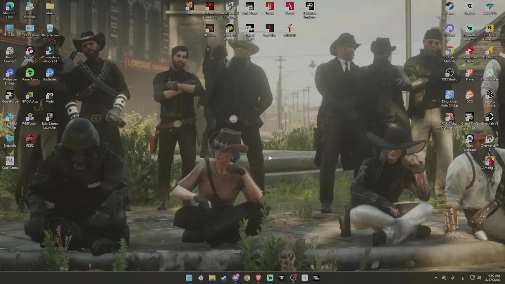Select the Streamlabs Desktop icon
This screenshot has height=284, width=505.
click(x=469, y=32)
